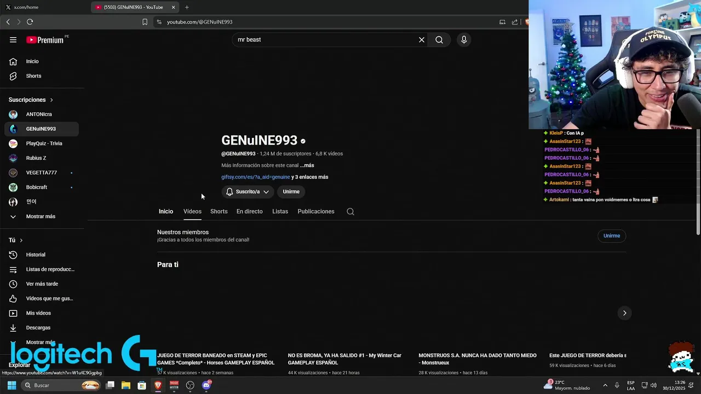
Task: Open MONSTRUOS S.A. Monstrueux video title
Action: point(478,359)
